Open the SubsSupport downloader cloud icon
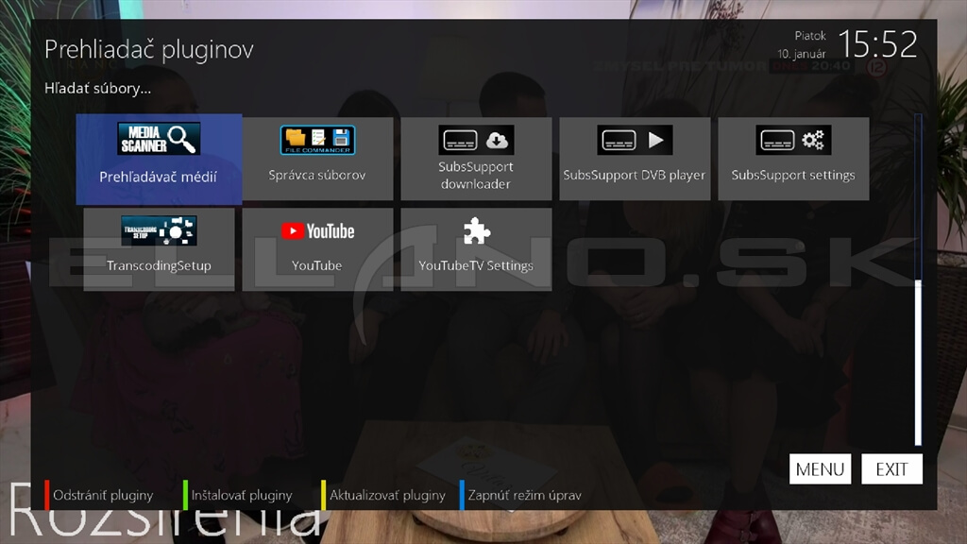This screenshot has width=967, height=544. point(476,140)
